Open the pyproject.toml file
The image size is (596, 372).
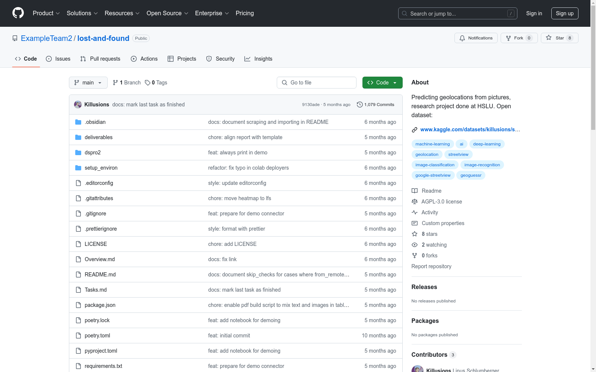click(101, 351)
